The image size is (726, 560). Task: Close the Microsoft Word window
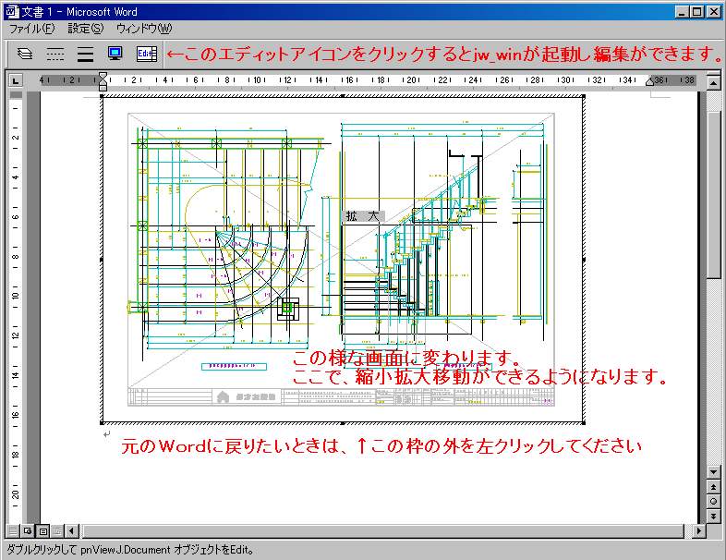pyautogui.click(x=713, y=12)
